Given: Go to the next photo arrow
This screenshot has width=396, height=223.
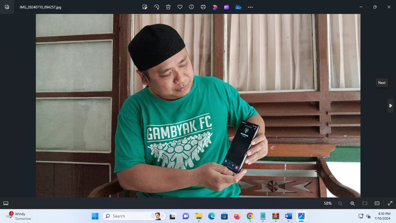Looking at the screenshot, I should (391, 106).
